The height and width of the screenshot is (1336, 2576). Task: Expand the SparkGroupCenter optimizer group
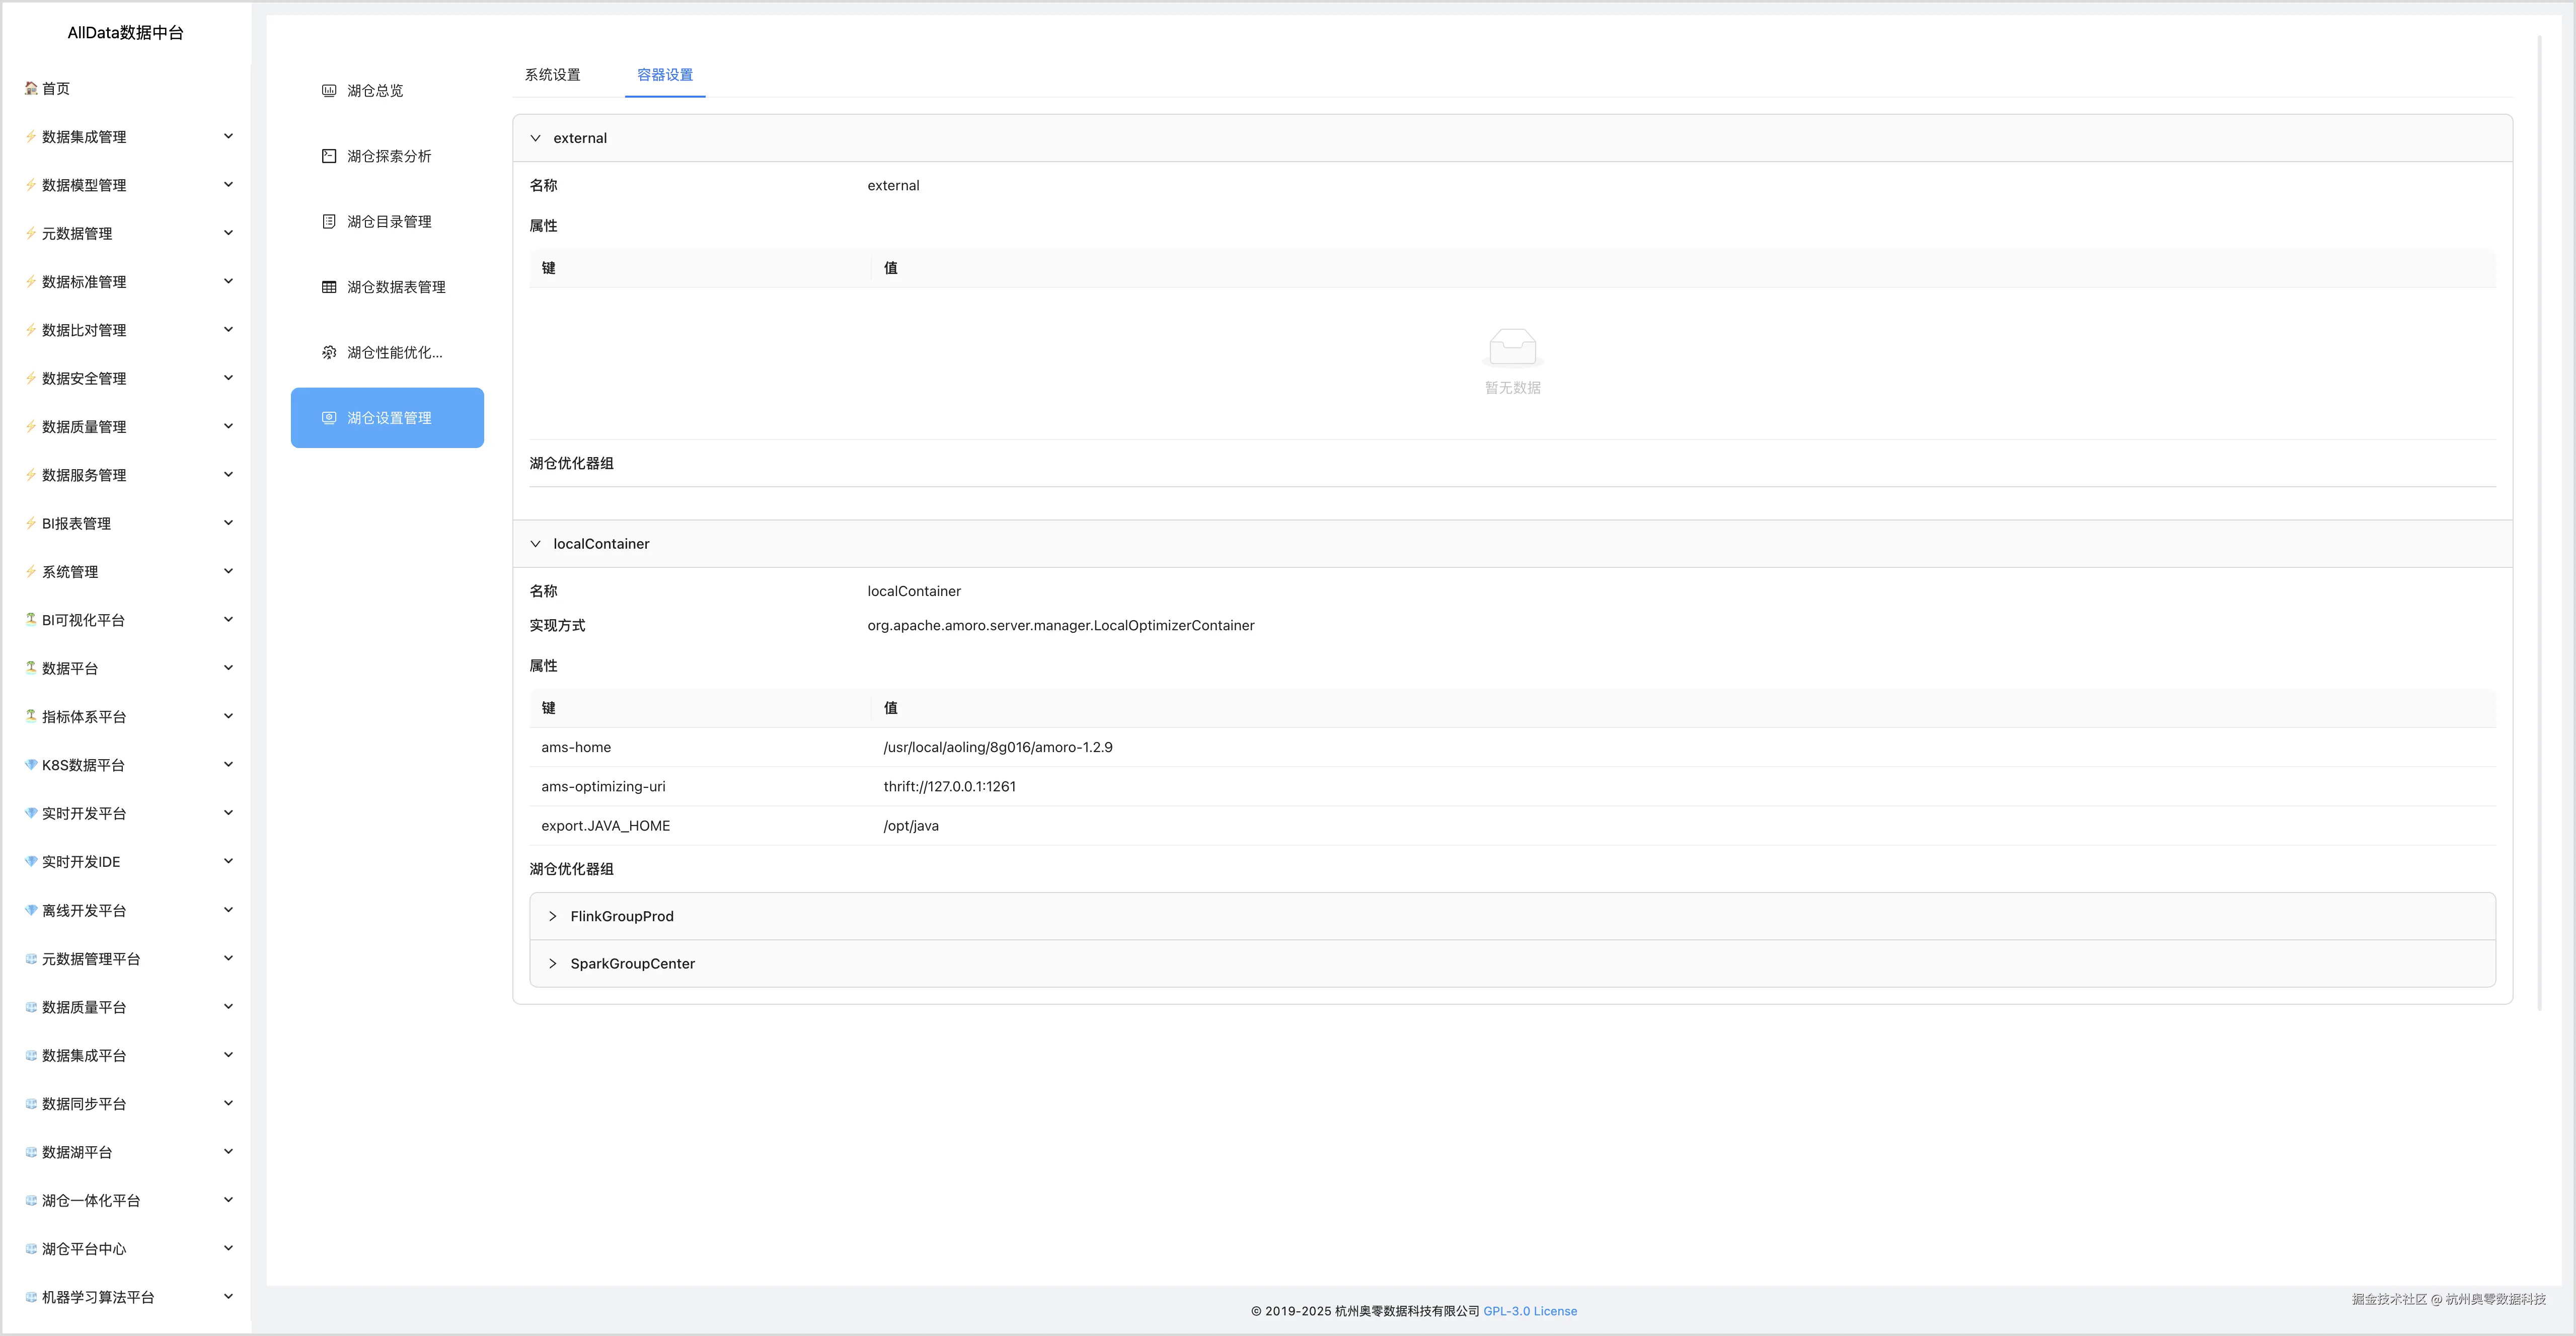[553, 964]
